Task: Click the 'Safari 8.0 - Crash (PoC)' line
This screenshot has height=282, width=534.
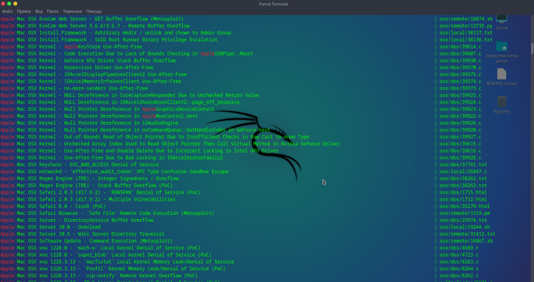Action: click(53, 206)
